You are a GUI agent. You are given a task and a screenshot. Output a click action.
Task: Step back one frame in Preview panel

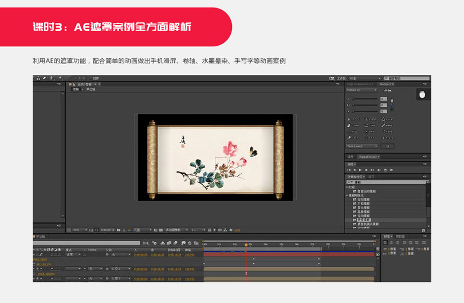click(x=355, y=170)
